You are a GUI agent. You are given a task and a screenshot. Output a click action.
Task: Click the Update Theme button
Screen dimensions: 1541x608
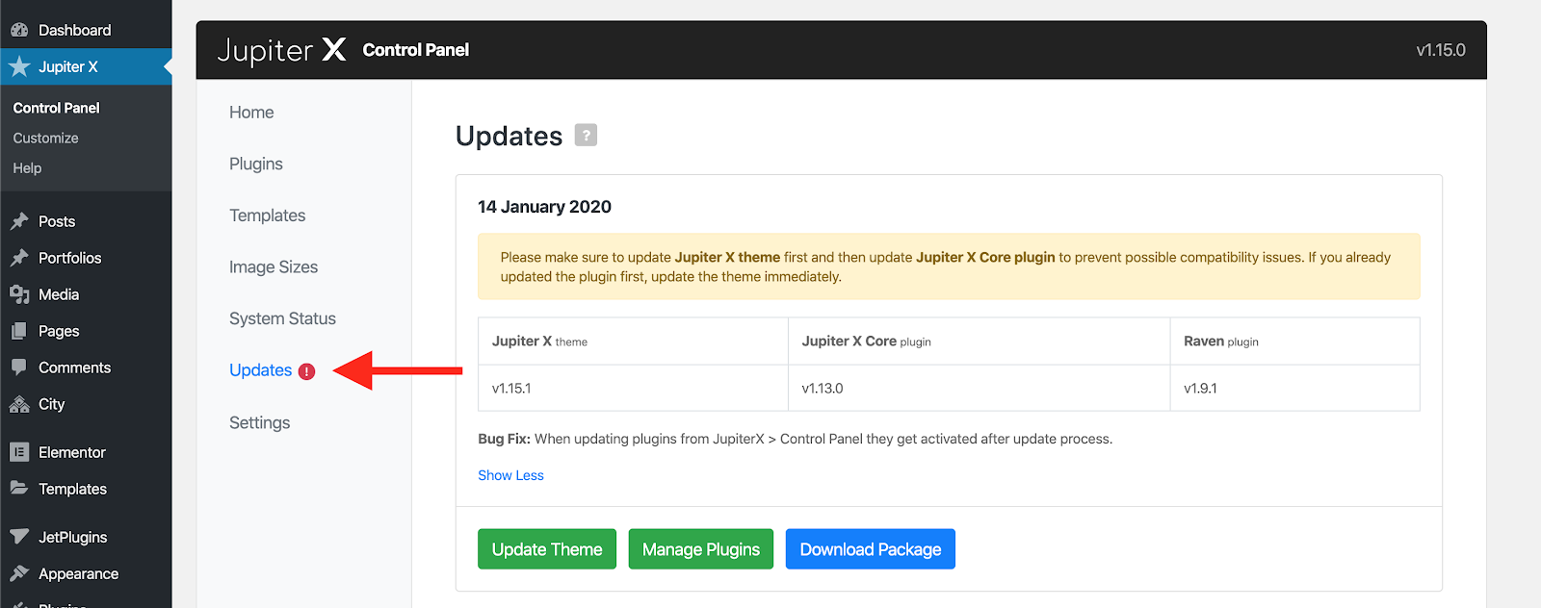pyautogui.click(x=547, y=549)
